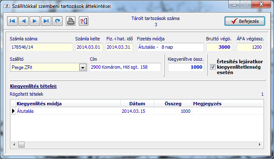Click the Rögzített tételek label
Screen dimensions: 274x159
pos(27,94)
